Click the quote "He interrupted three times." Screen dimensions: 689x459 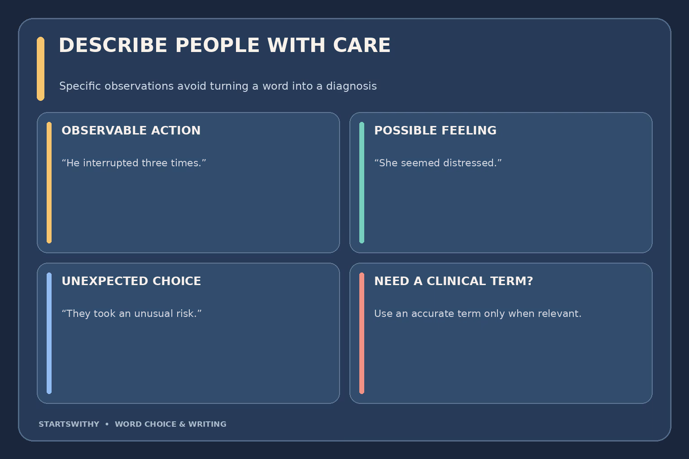click(x=134, y=163)
